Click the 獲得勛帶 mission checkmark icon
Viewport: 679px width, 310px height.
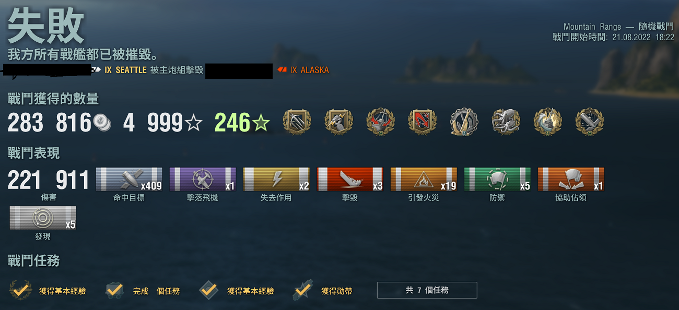pyautogui.click(x=303, y=290)
